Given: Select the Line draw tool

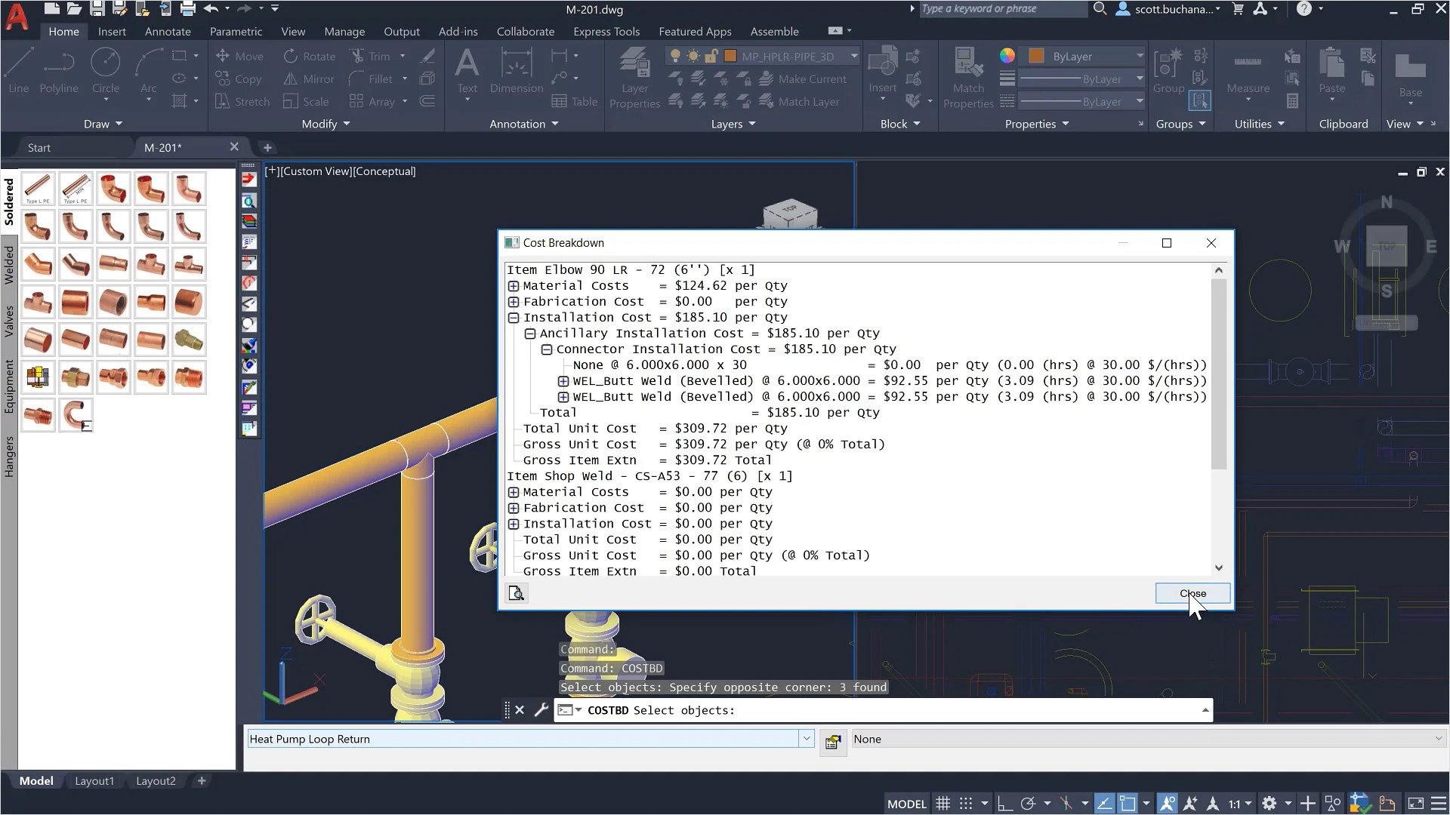Looking at the screenshot, I should tap(19, 70).
